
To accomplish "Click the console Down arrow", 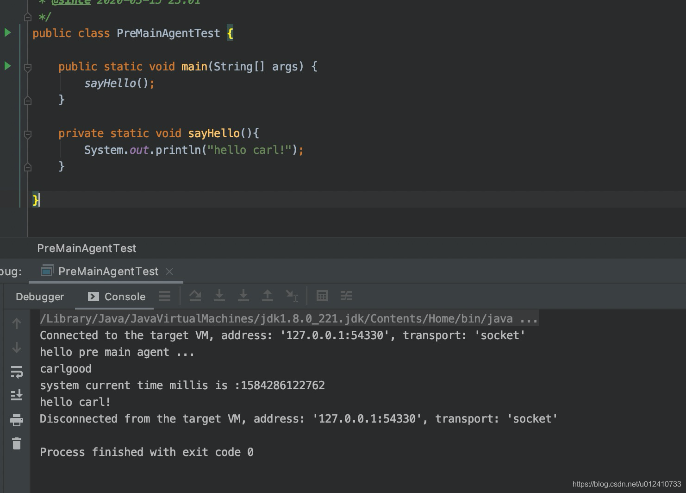I will [17, 348].
